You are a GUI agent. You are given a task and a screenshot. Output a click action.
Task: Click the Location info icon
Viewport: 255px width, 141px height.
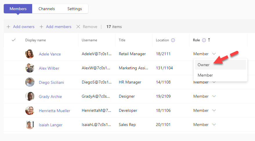click(173, 40)
